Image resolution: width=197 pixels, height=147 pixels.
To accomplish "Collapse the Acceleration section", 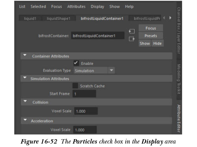I will [x=25, y=121].
